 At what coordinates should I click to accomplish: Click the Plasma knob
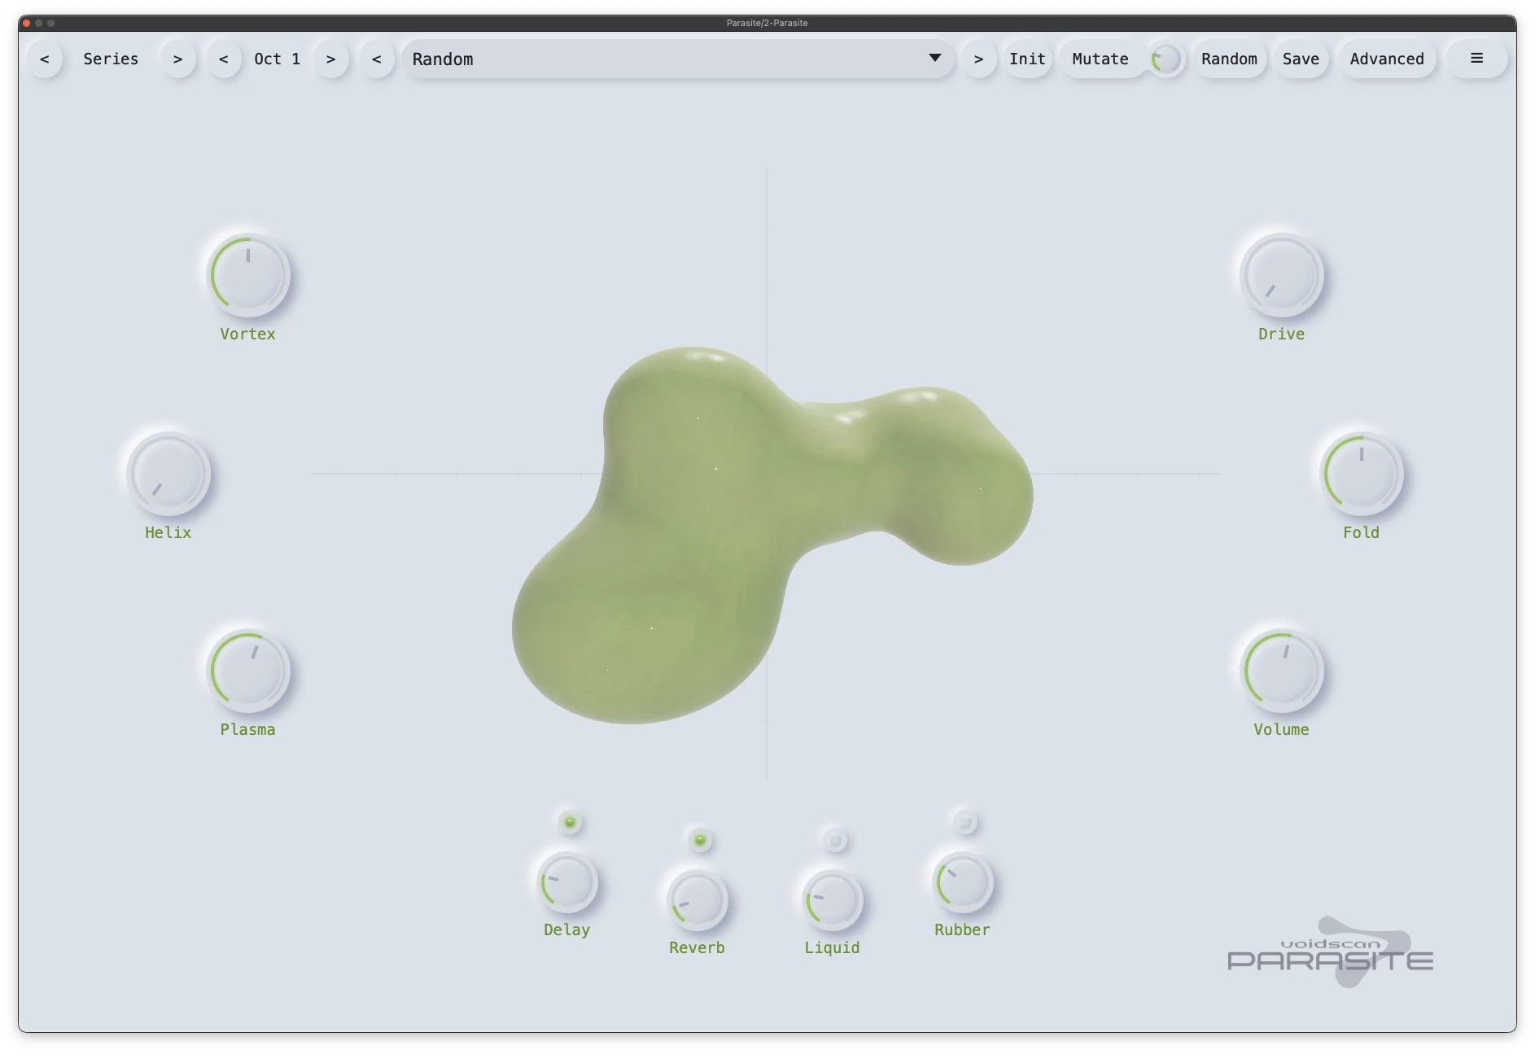coord(248,671)
